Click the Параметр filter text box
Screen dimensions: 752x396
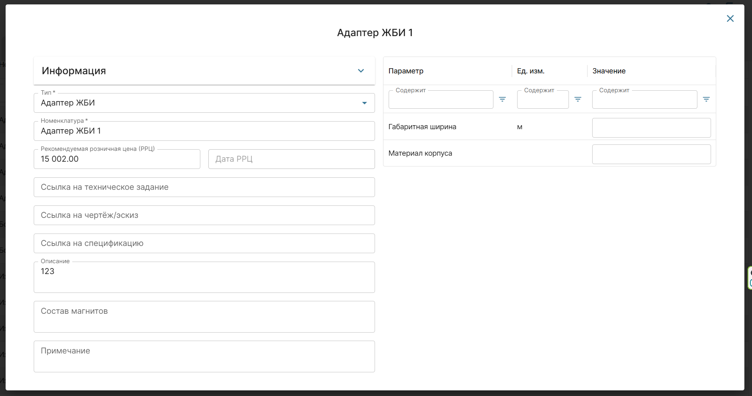pyautogui.click(x=440, y=100)
